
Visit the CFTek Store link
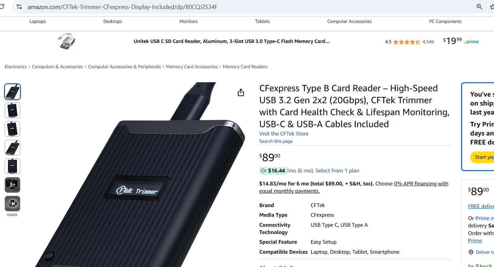[x=284, y=133]
